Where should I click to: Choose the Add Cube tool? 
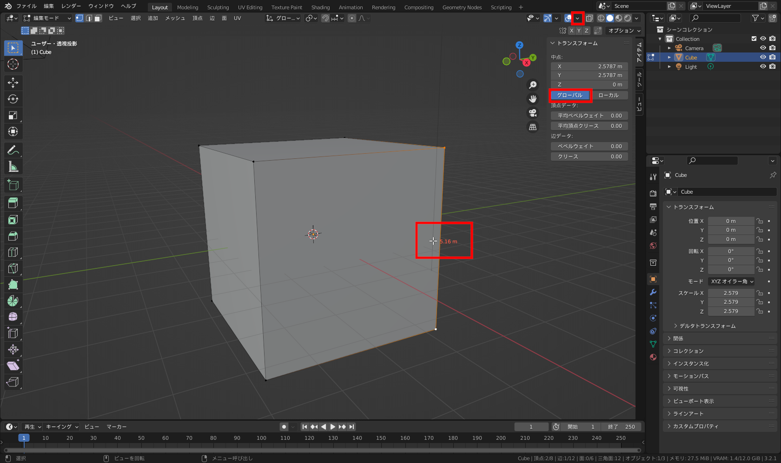pos(13,185)
